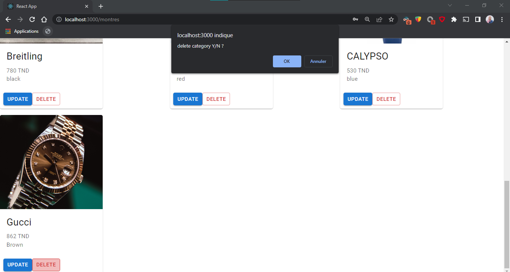Viewport: 510px width, 272px height.
Task: Open the Cast media icon
Action: coord(466,19)
